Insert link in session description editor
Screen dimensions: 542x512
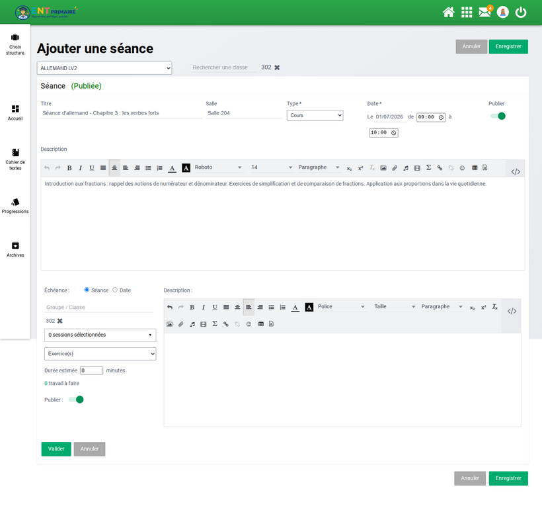pyautogui.click(x=440, y=168)
